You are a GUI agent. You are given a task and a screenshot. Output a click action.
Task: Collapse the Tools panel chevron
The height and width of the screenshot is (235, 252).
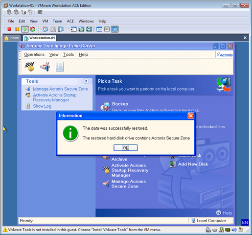(x=86, y=81)
